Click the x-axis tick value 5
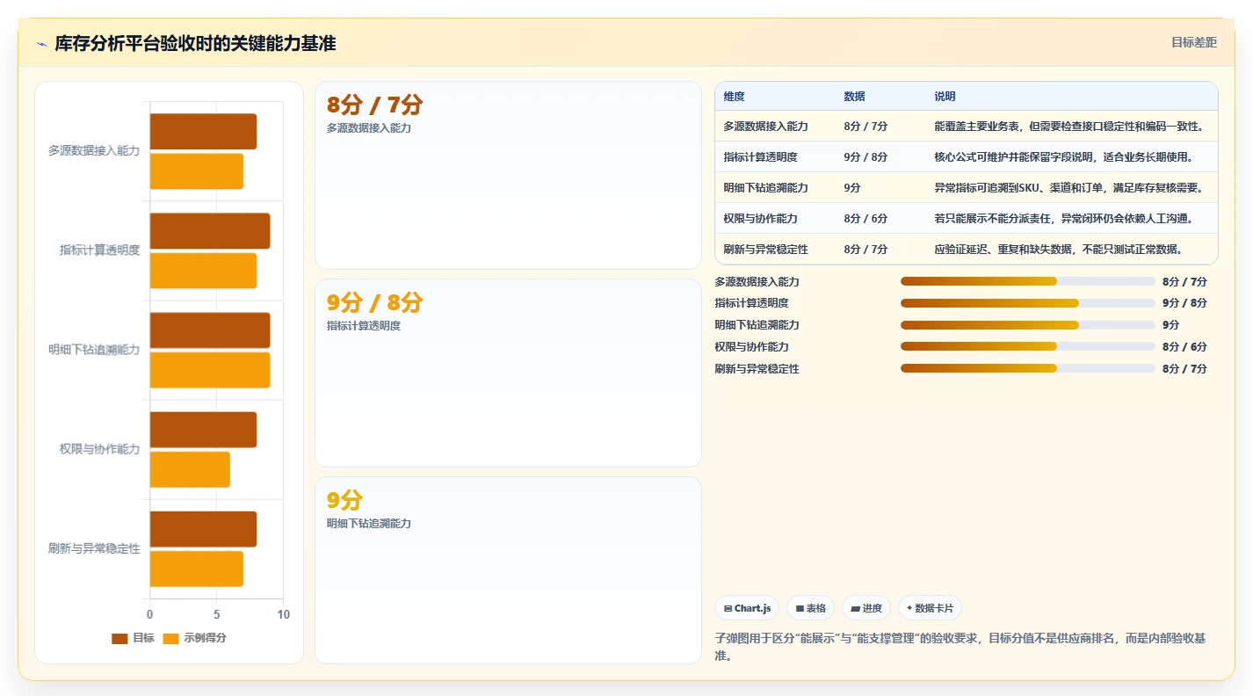This screenshot has width=1253, height=696. 216,614
